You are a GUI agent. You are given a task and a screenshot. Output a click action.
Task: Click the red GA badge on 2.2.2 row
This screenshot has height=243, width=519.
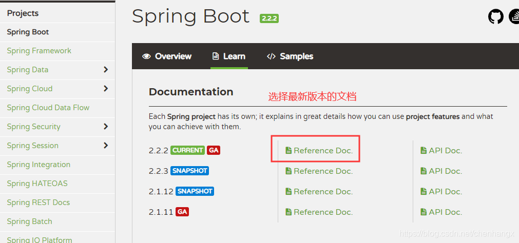(214, 150)
